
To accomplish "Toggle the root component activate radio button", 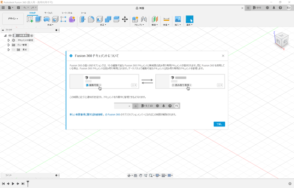I will point(32,35).
